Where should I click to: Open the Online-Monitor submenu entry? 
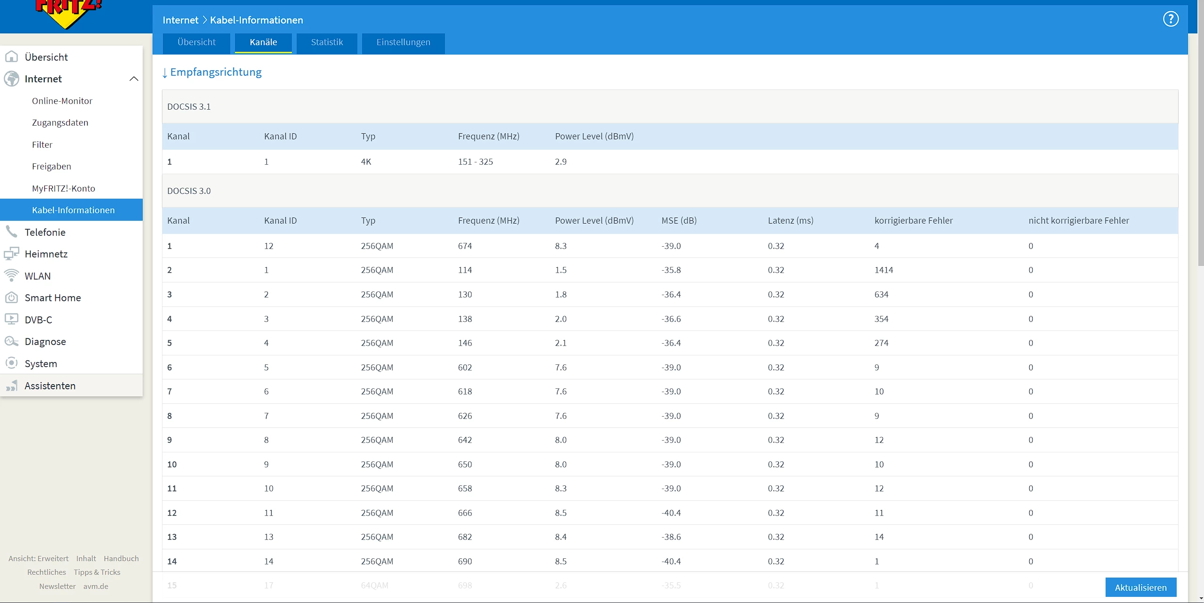62,101
